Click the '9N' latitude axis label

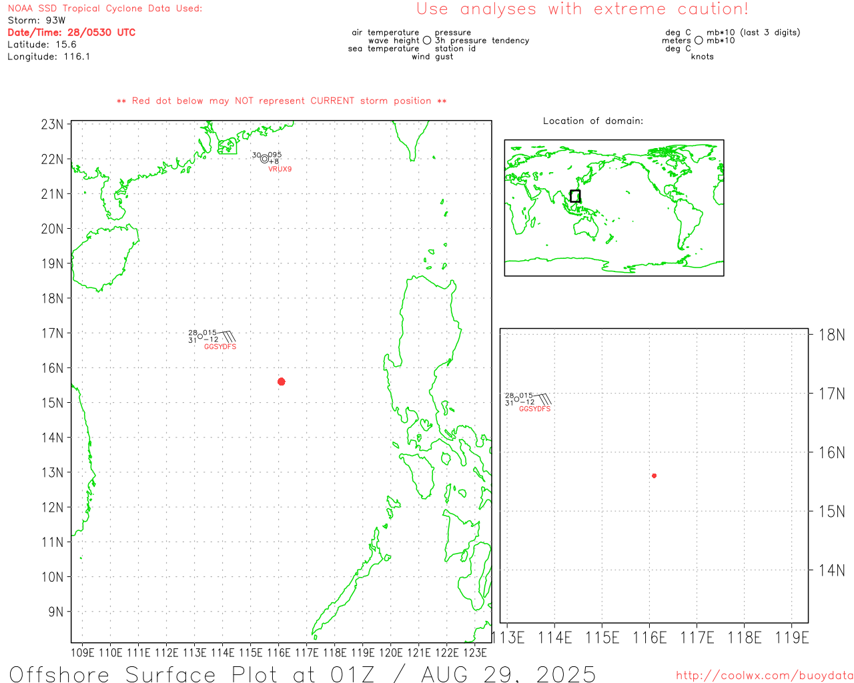[56, 612]
